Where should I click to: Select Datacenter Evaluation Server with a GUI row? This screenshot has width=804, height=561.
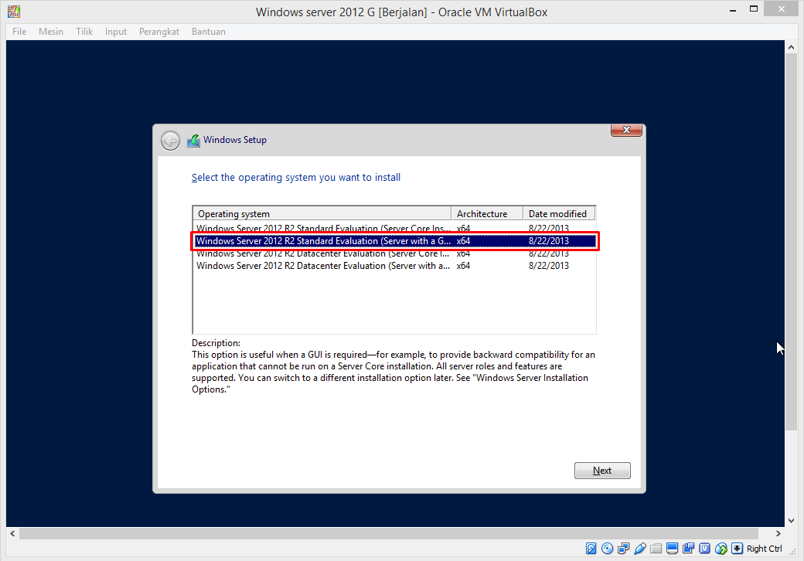394,265
